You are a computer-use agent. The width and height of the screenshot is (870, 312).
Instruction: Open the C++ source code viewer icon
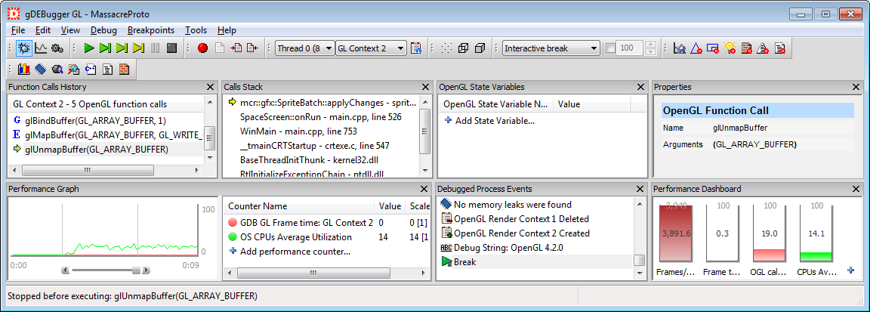91,70
